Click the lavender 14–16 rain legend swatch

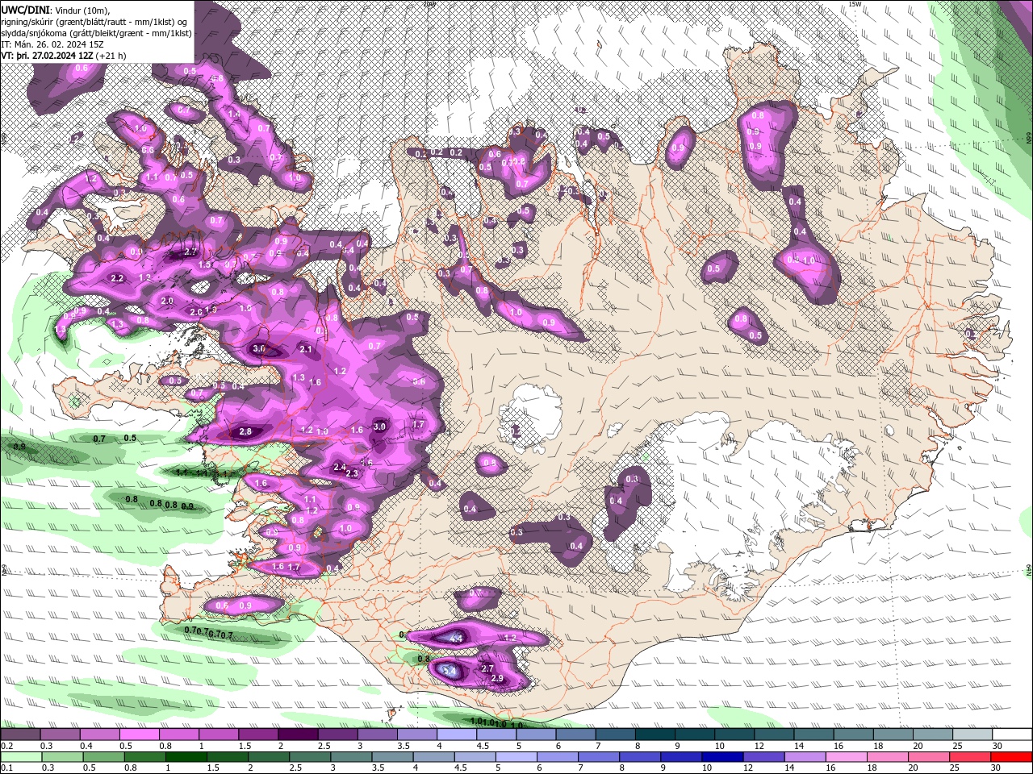(x=805, y=757)
